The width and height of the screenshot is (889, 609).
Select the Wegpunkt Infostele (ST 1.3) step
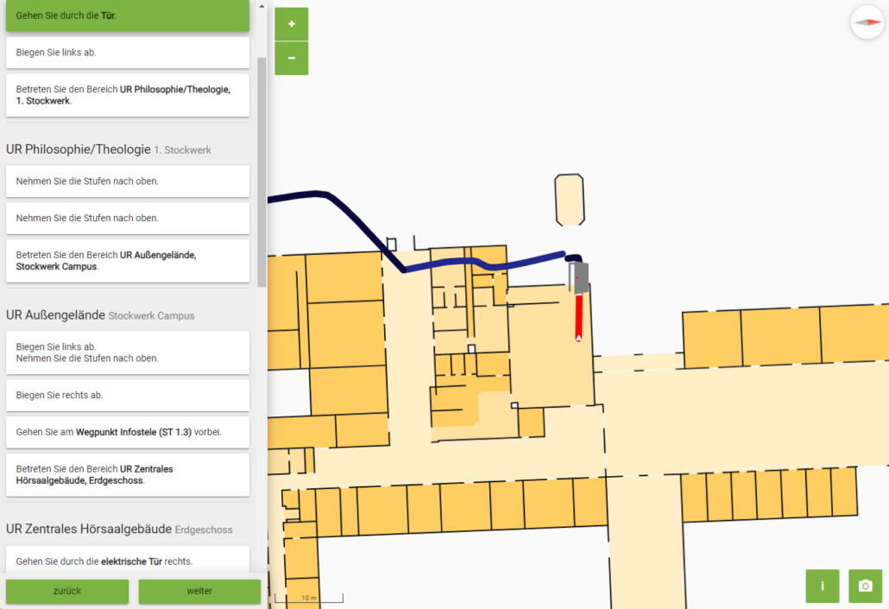pos(128,432)
